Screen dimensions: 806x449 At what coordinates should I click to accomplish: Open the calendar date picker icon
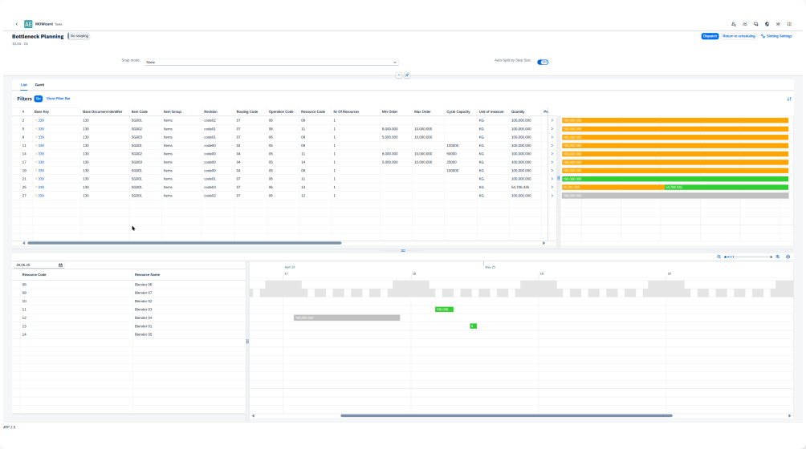click(x=60, y=265)
